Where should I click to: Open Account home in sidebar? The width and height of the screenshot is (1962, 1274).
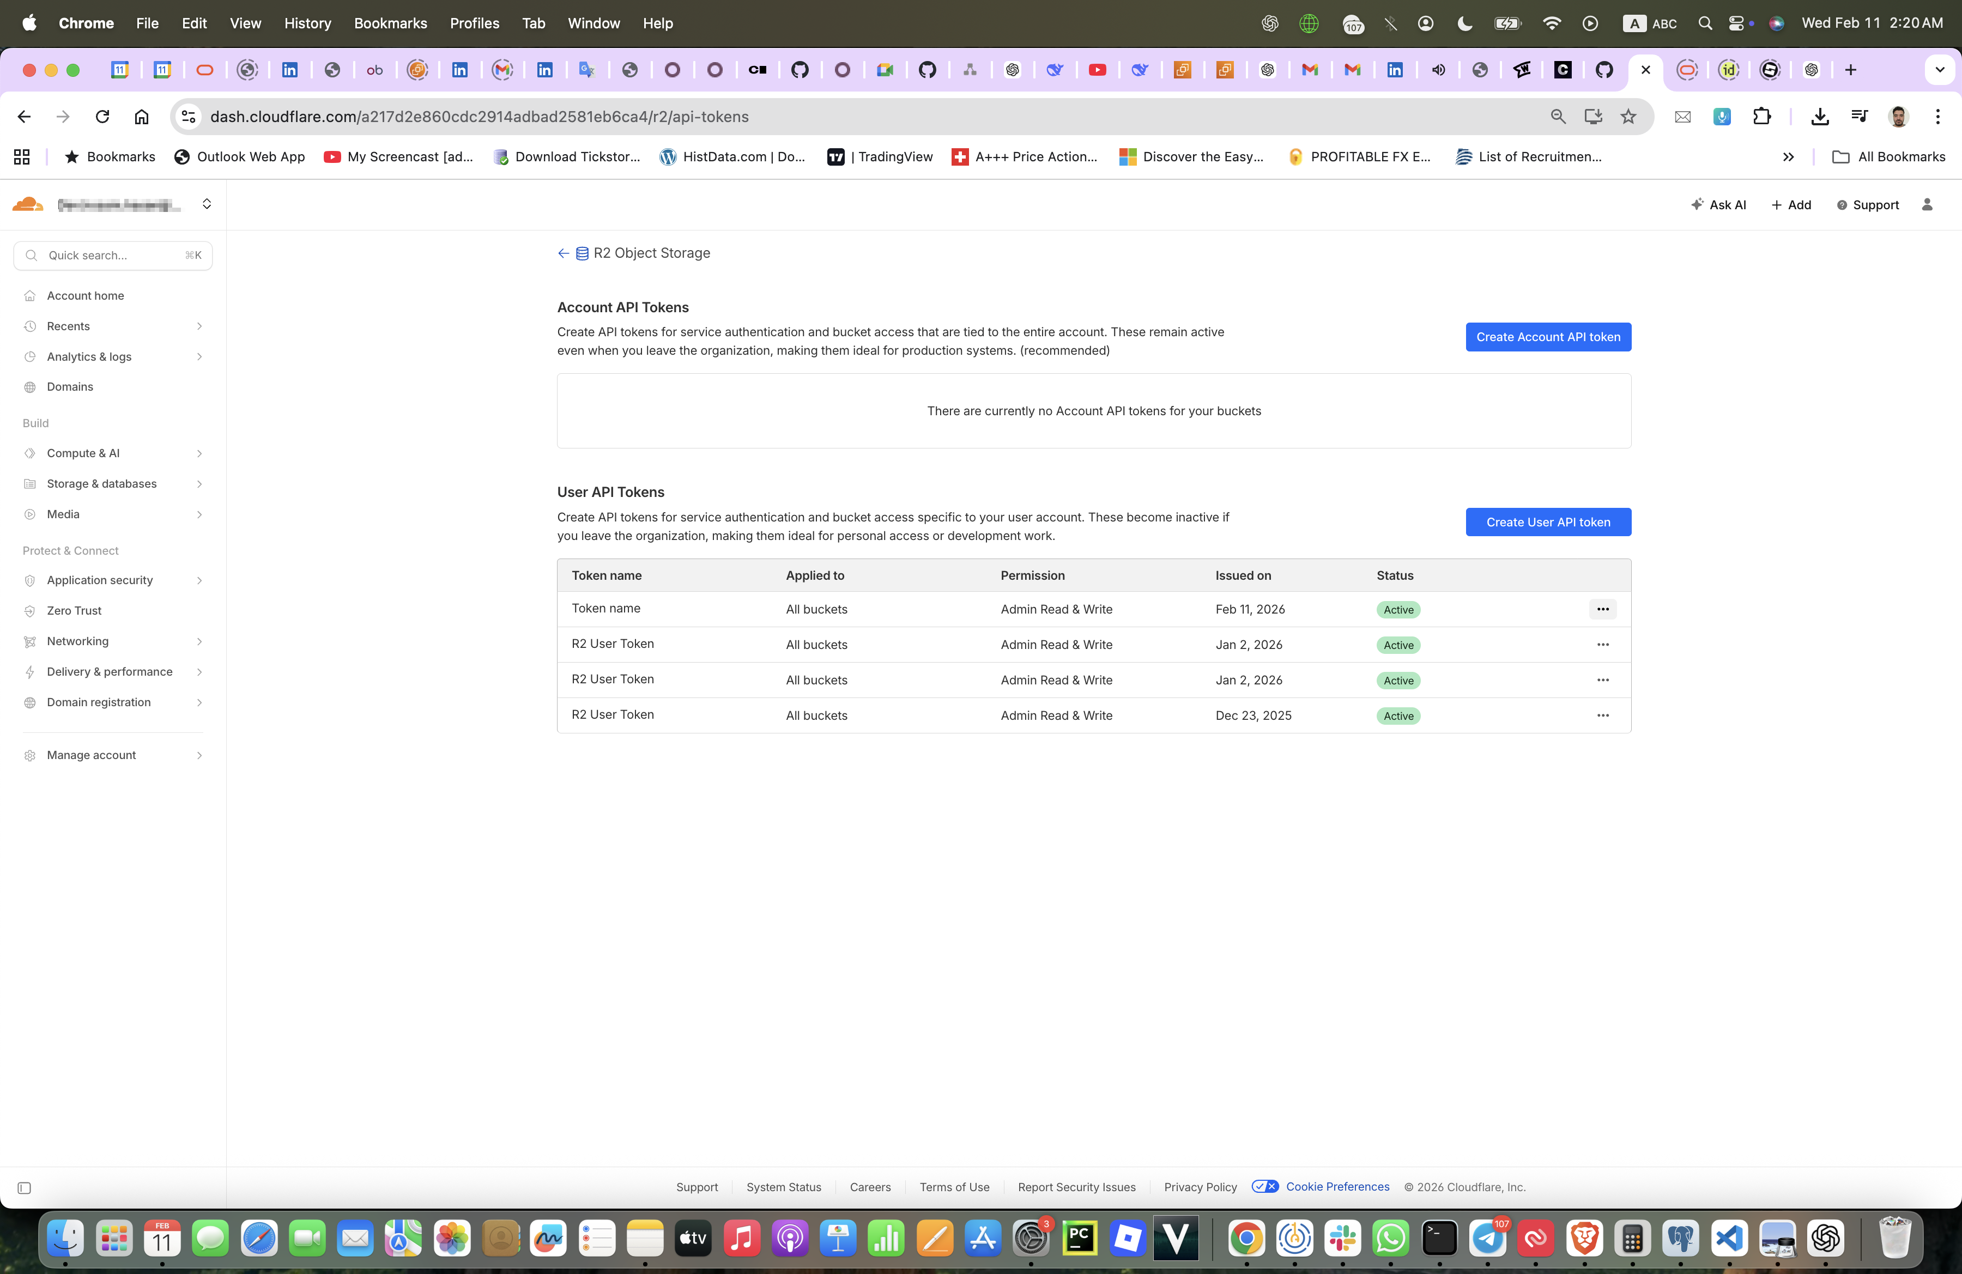[85, 296]
